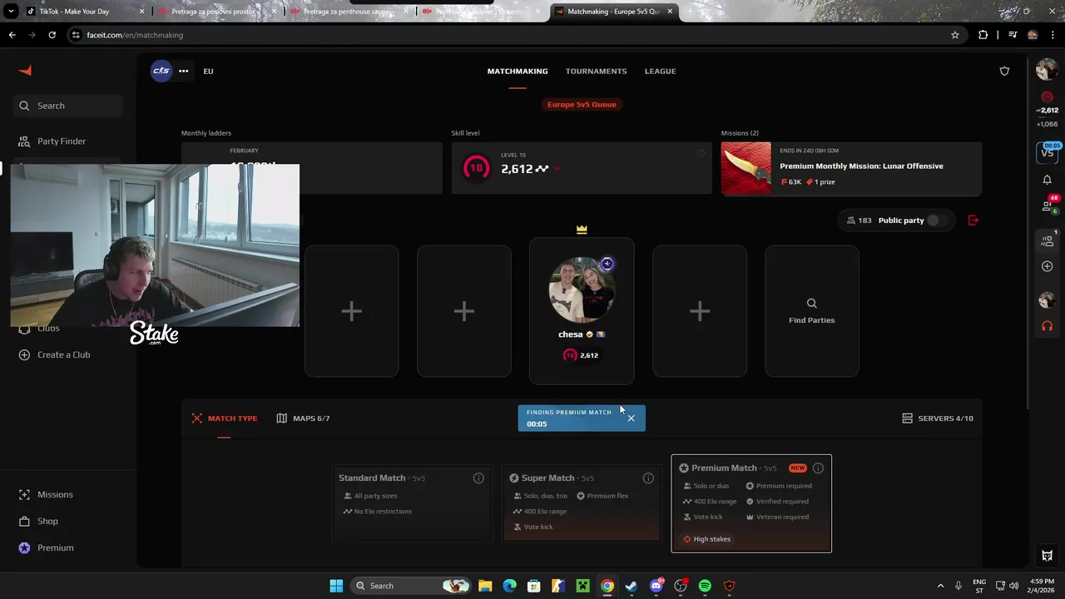Image resolution: width=1065 pixels, height=599 pixels.
Task: Open Missions in the sidebar
Action: tap(46, 494)
